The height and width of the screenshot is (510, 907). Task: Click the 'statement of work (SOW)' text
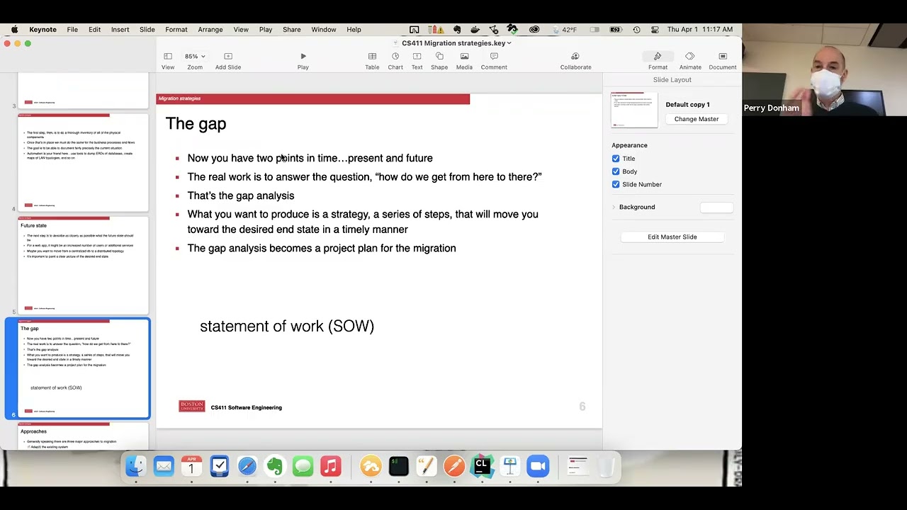click(287, 326)
